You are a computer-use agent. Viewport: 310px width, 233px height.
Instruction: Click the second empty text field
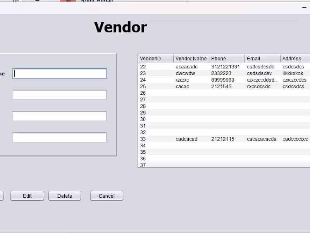pyautogui.click(x=60, y=95)
